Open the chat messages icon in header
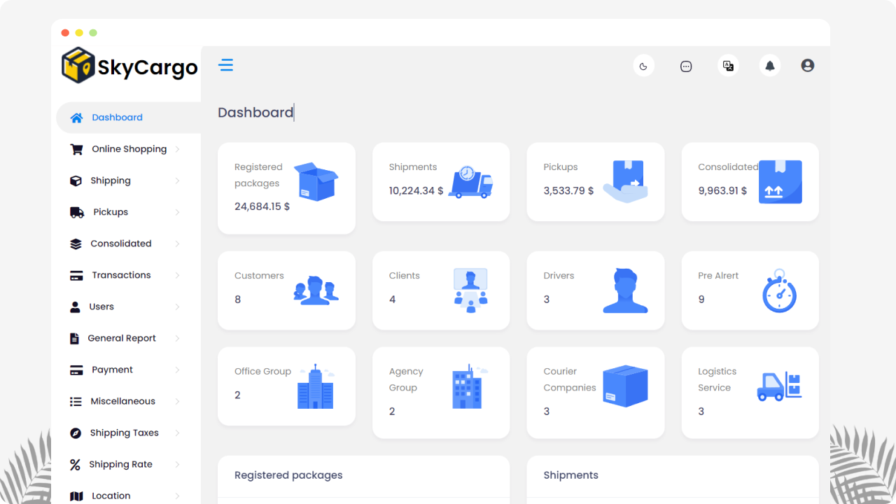Viewport: 896px width, 504px height. coord(686,66)
